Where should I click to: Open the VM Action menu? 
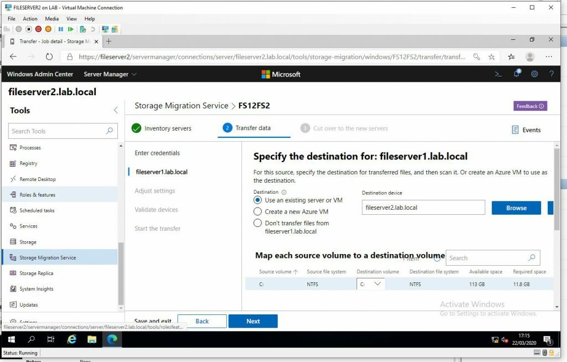[30, 19]
